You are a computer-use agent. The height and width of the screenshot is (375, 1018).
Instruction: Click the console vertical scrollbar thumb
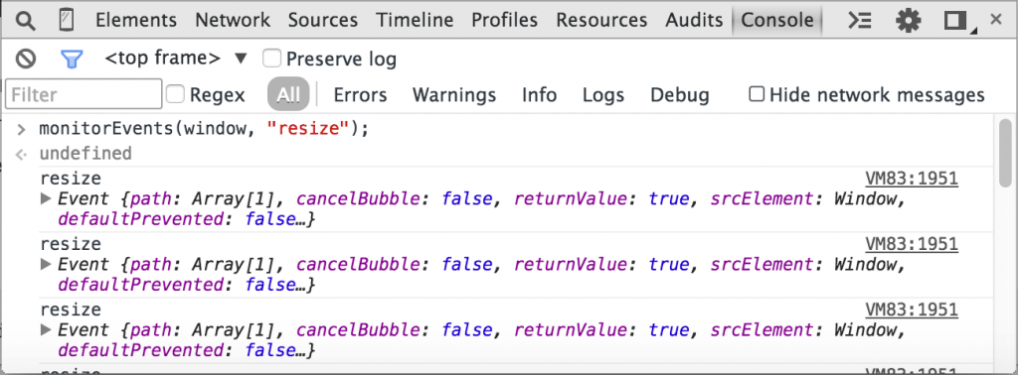[x=1006, y=143]
